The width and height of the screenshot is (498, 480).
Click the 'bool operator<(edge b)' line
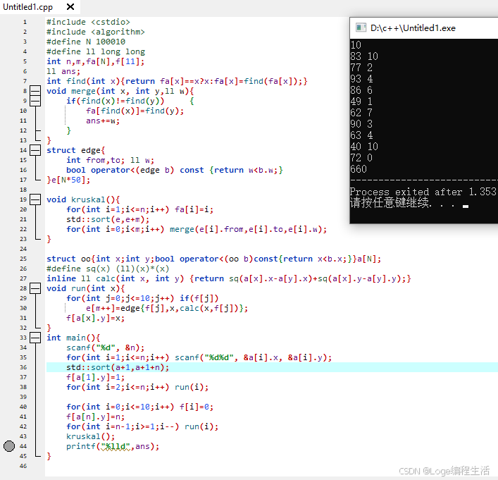tap(175, 170)
